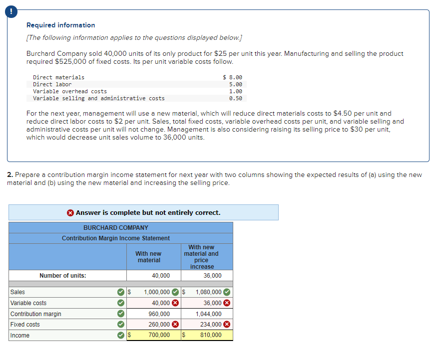Click green check icon next to Contribution margin label
This screenshot has height=344, width=439.
(x=121, y=314)
